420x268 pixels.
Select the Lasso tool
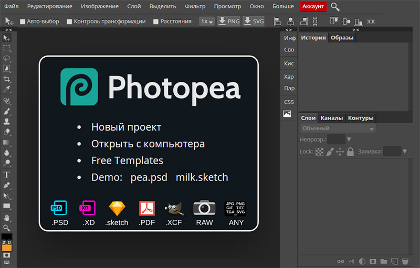7,59
